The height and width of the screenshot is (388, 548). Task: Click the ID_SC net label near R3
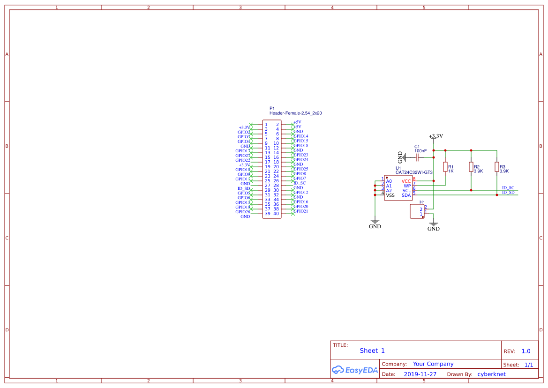pyautogui.click(x=508, y=187)
